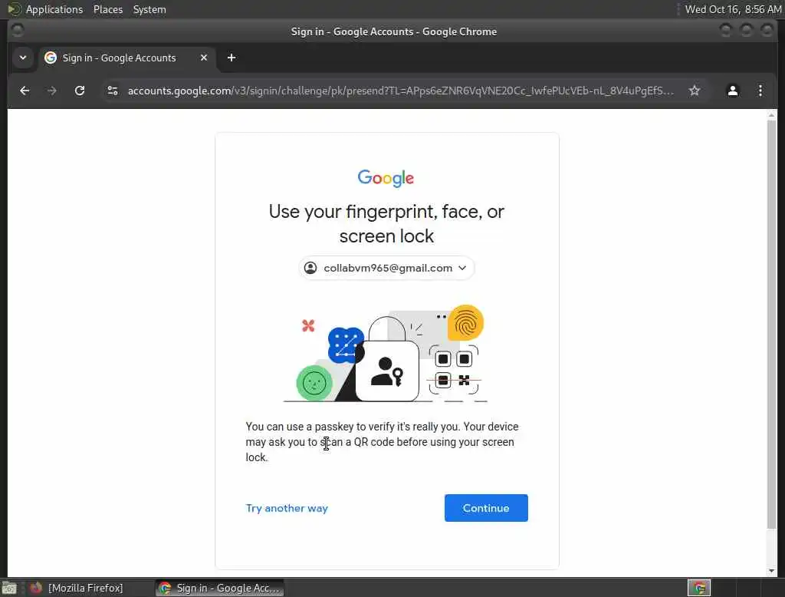Image resolution: width=785 pixels, height=597 pixels.
Task: Select the Sign in - Google Acc taskbar button
Action: click(x=220, y=588)
